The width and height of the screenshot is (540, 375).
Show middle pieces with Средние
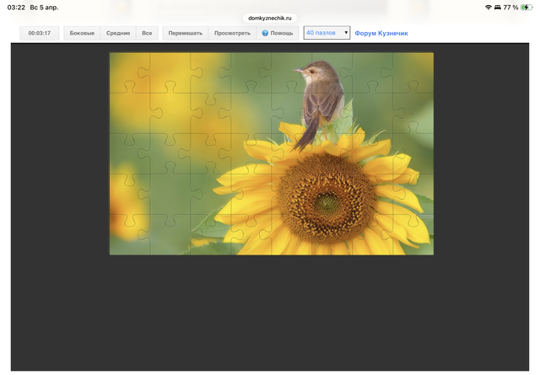coord(118,33)
